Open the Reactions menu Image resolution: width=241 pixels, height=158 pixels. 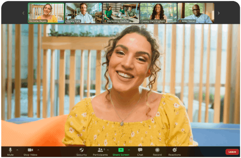(x=175, y=152)
